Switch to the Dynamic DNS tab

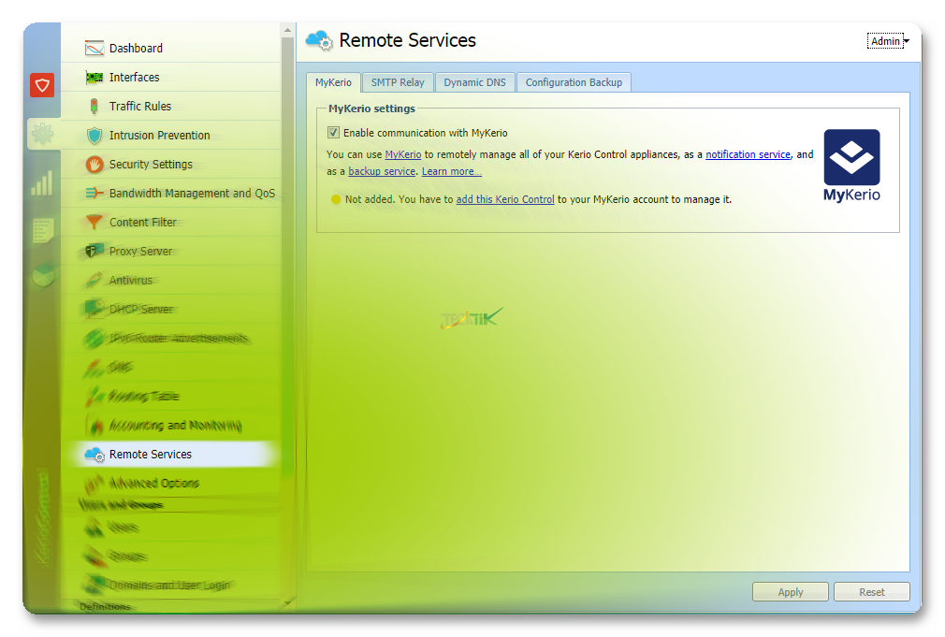(x=474, y=82)
